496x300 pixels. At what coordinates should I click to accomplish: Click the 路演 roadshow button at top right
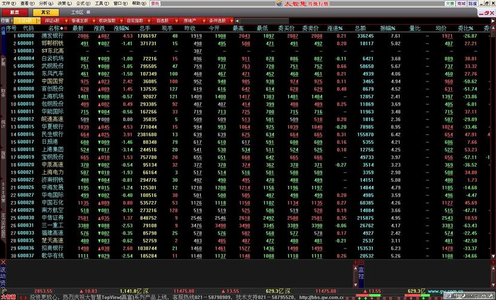(x=473, y=4)
